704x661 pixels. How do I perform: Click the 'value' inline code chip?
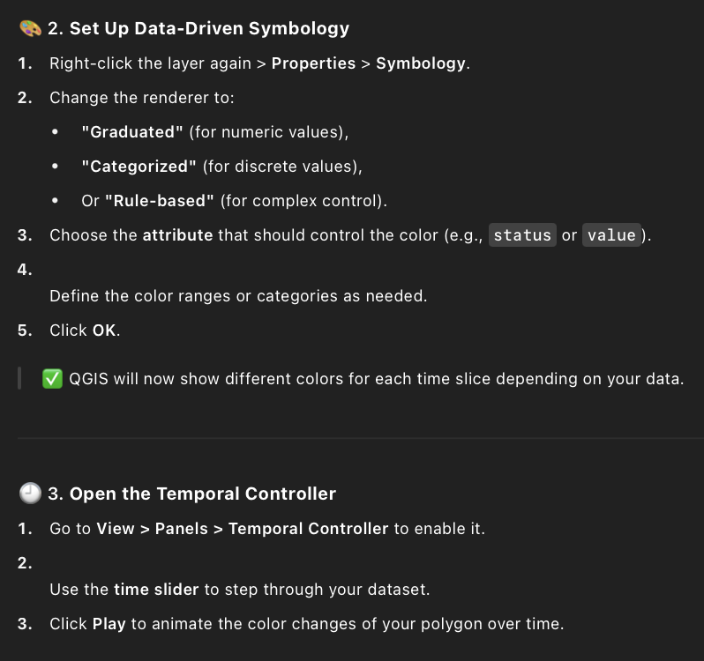(x=611, y=235)
